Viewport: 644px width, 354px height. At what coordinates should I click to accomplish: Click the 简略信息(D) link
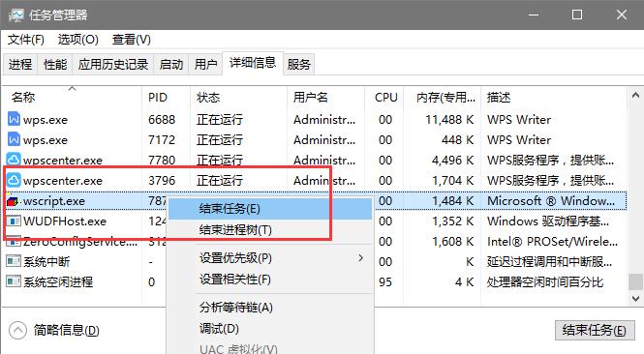coord(66,330)
